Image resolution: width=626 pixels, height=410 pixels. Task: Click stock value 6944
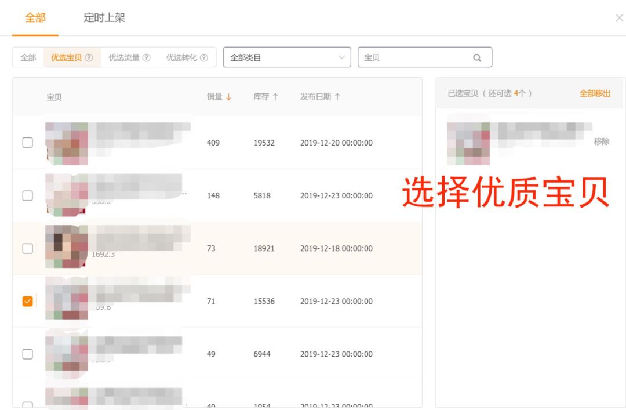[262, 354]
